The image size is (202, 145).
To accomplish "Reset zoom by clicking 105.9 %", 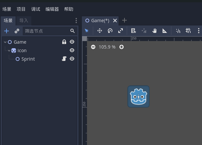I will [x=107, y=47].
